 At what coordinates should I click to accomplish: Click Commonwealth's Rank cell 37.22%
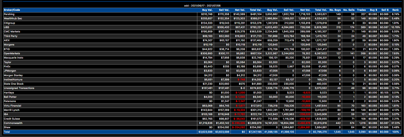(395, 123)
